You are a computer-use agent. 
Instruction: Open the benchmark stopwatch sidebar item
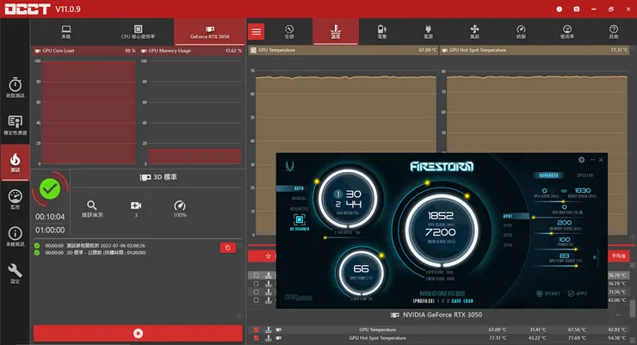15,88
